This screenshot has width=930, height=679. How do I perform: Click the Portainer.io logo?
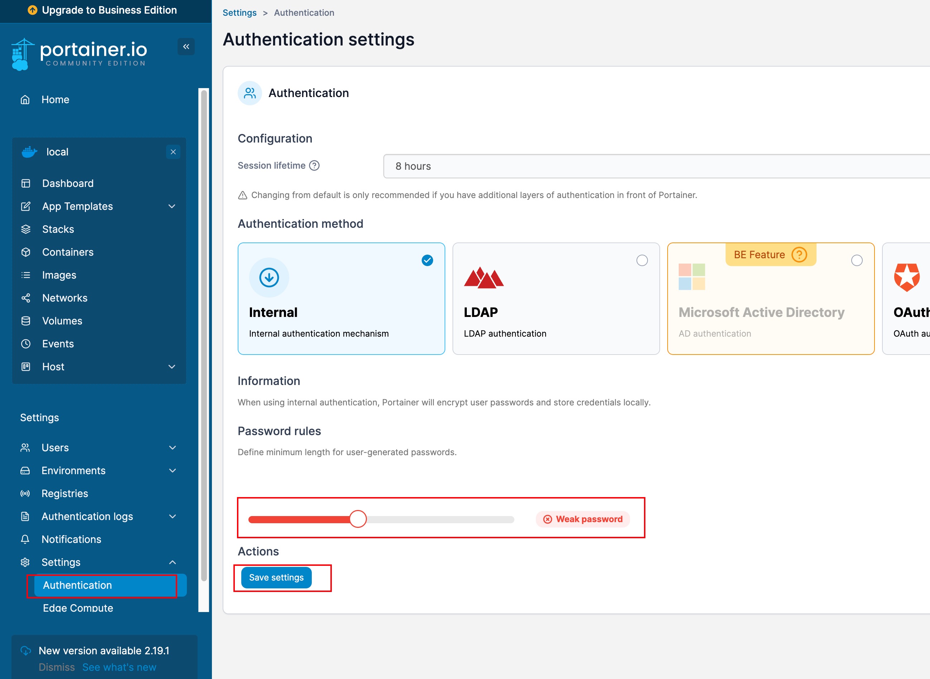(79, 54)
